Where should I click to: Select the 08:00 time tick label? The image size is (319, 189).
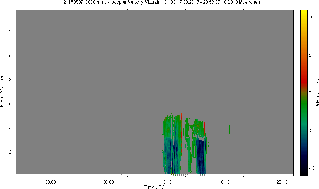point(108,182)
